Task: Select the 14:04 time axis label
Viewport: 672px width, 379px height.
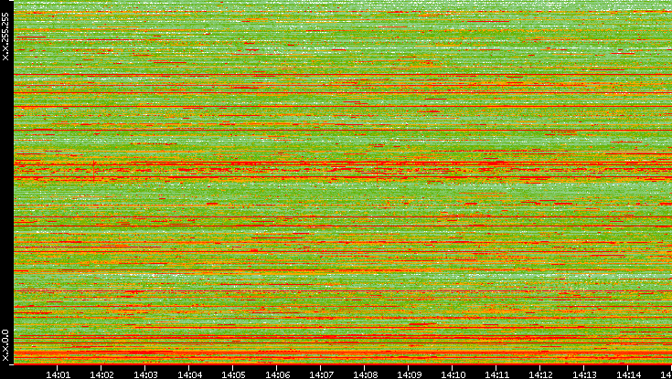Action: pyautogui.click(x=189, y=374)
